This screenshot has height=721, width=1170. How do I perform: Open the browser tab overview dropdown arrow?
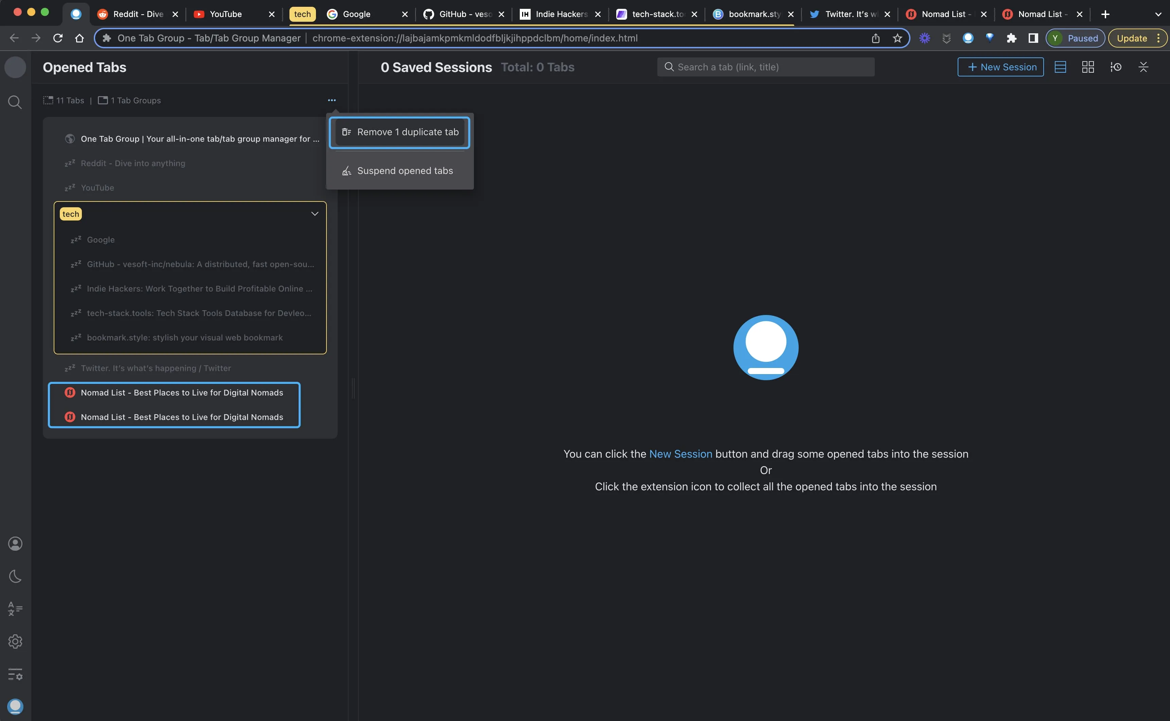pyautogui.click(x=1158, y=14)
